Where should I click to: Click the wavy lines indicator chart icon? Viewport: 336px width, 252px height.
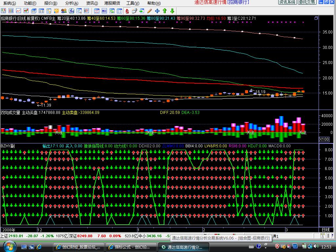point(97,11)
